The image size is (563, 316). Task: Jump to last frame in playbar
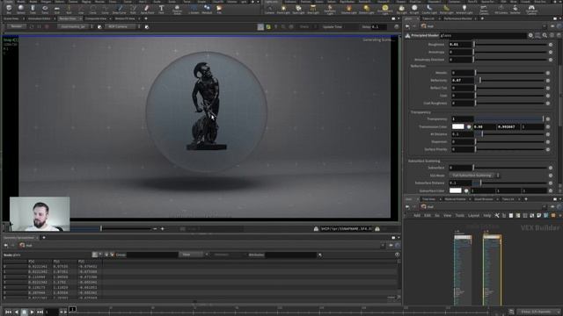(x=40, y=312)
